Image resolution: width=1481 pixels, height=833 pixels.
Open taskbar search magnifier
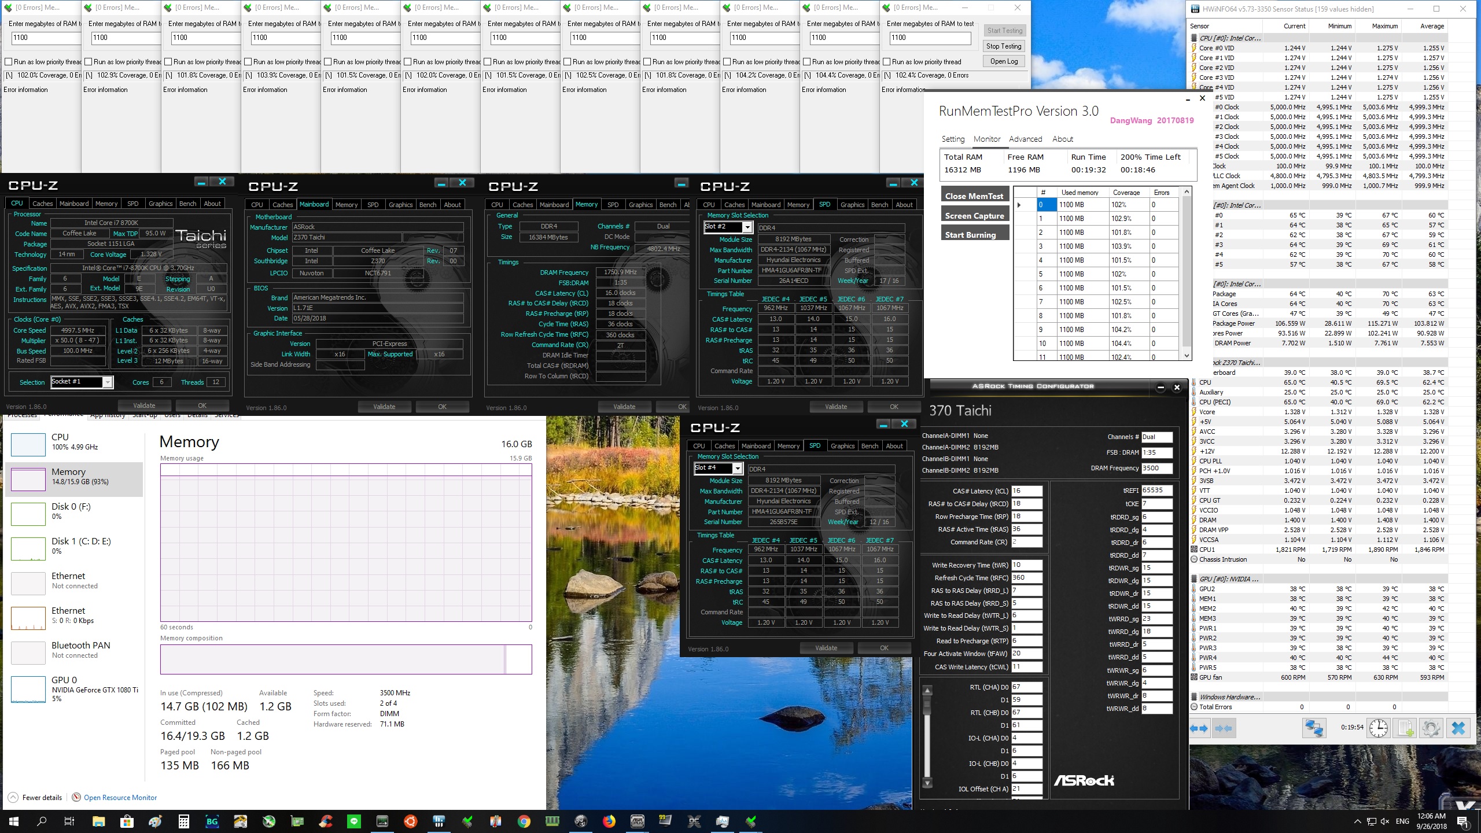pos(42,821)
